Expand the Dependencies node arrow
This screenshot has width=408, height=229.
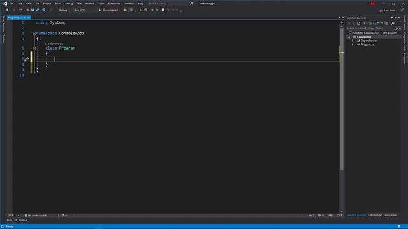click(353, 41)
